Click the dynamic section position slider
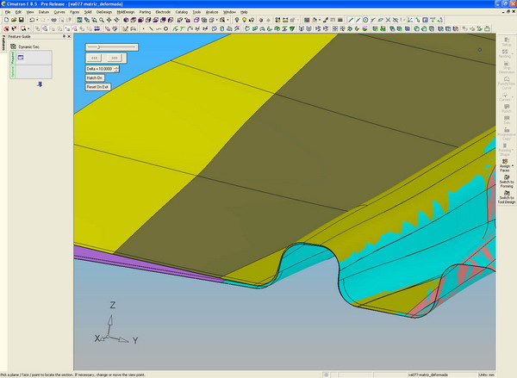The height and width of the screenshot is (378, 517). point(98,46)
